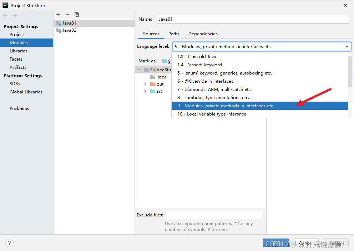Viewport: 354px width, 251px height.
Task: Click the Copy module icon
Action: (x=77, y=15)
